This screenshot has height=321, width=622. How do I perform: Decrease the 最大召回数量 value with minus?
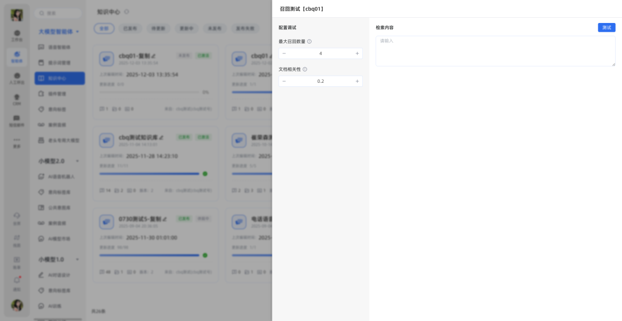point(284,54)
